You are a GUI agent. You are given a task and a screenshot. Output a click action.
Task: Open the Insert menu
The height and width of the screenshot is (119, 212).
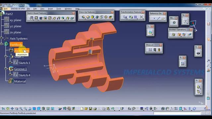[50, 9]
